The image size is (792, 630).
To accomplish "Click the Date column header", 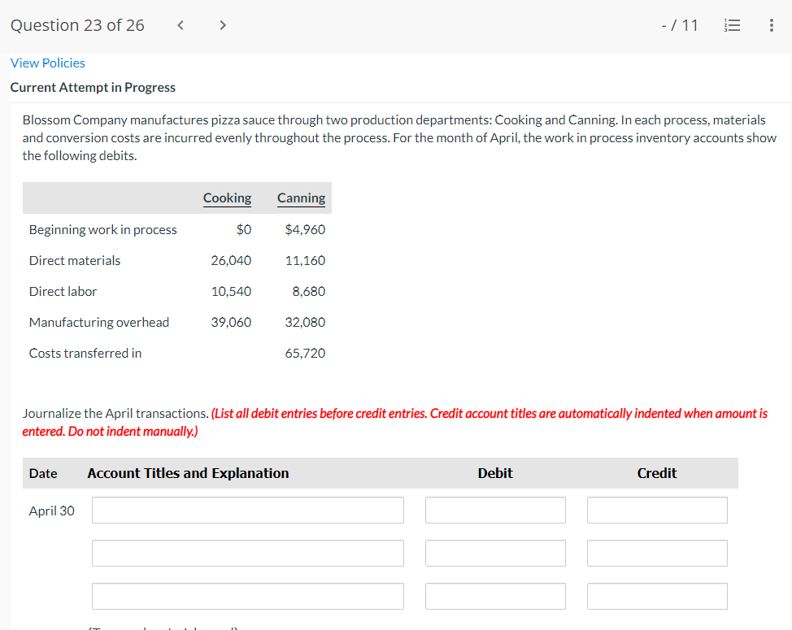I will 43,473.
